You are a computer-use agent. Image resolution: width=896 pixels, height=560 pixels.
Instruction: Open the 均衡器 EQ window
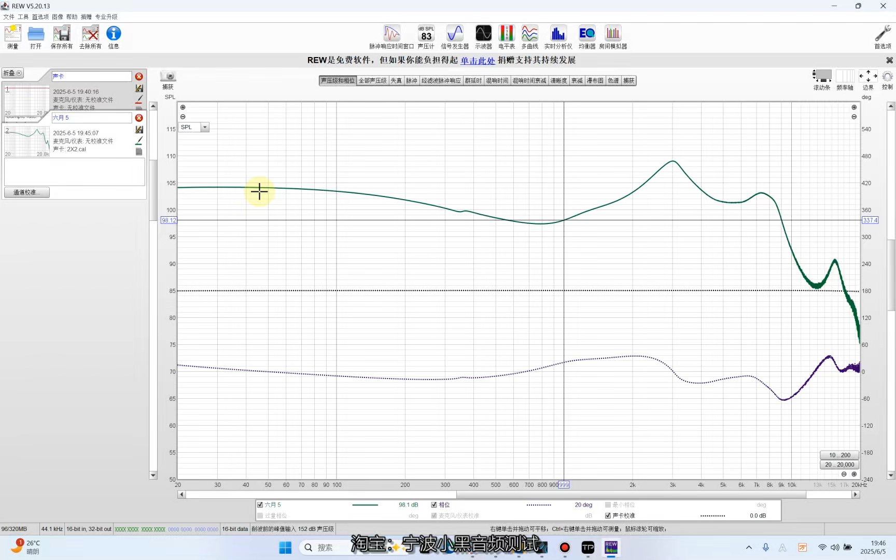click(x=587, y=37)
